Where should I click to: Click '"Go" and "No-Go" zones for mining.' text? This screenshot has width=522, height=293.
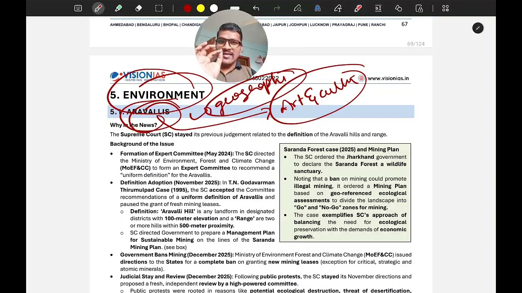coord(341,208)
